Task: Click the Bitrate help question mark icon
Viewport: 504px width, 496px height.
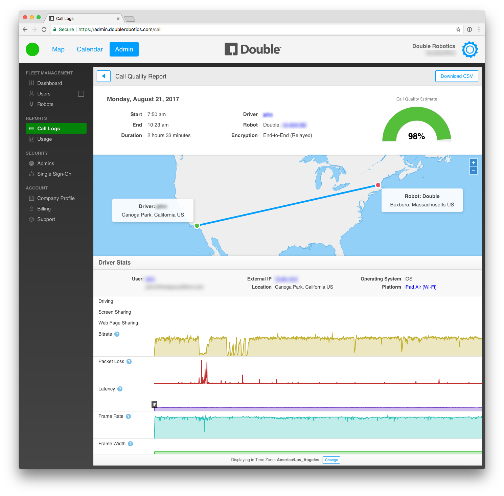Action: pyautogui.click(x=117, y=334)
